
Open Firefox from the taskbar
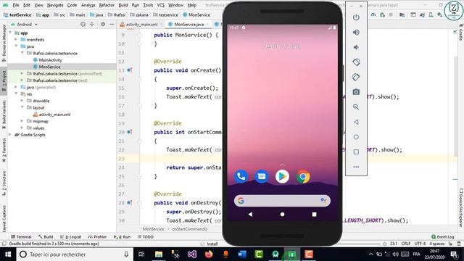click(209, 254)
